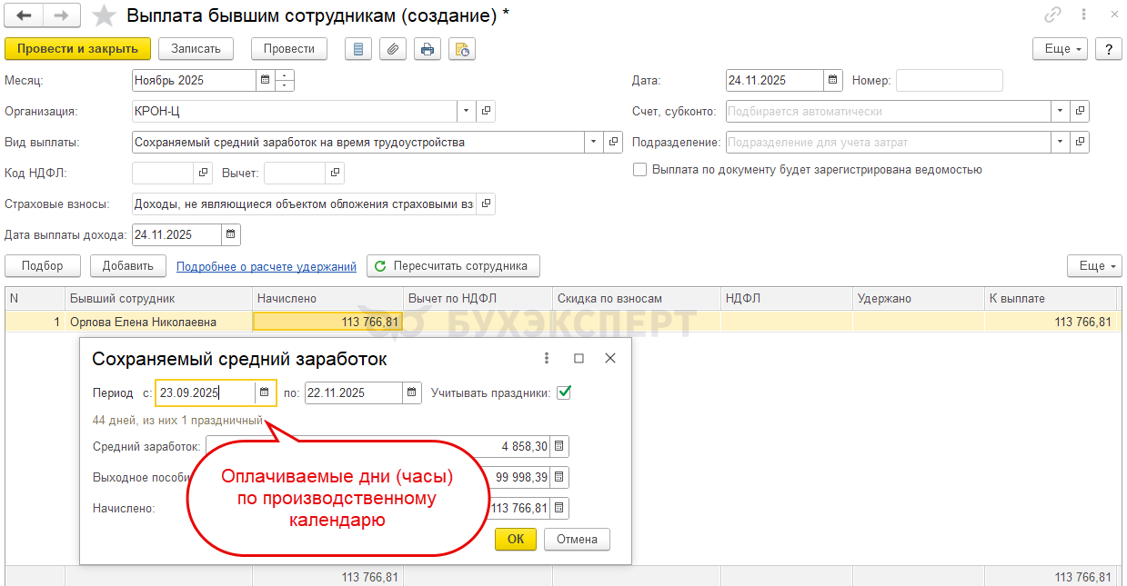Click Отмена in the dialog

click(577, 539)
